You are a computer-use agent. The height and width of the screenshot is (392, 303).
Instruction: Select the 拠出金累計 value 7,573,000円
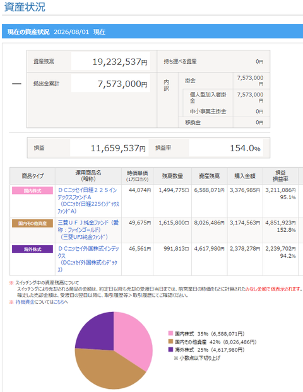tap(122, 84)
